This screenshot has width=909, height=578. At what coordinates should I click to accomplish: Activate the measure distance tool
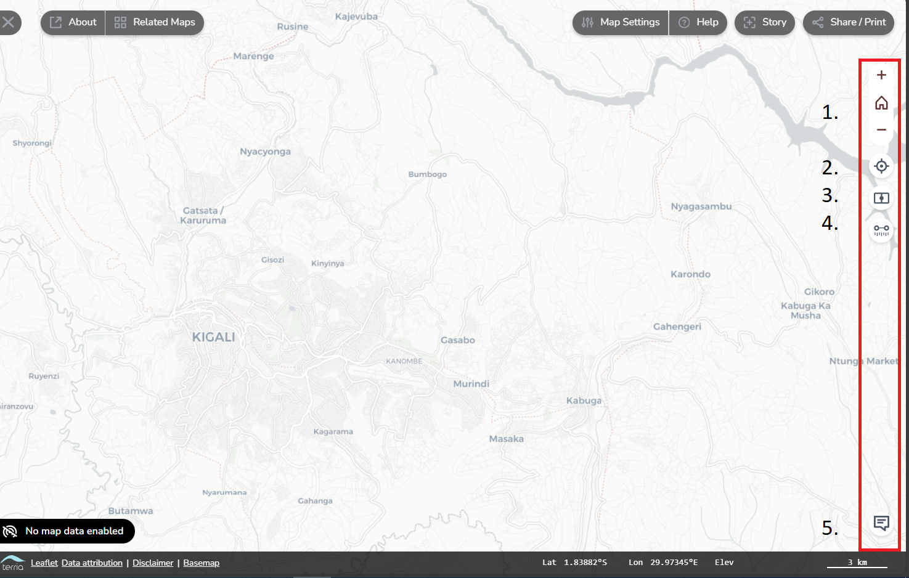pyautogui.click(x=881, y=230)
